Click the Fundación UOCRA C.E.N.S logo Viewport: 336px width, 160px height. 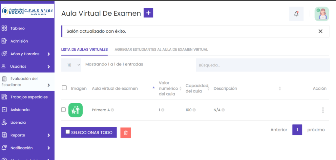tap(27, 11)
